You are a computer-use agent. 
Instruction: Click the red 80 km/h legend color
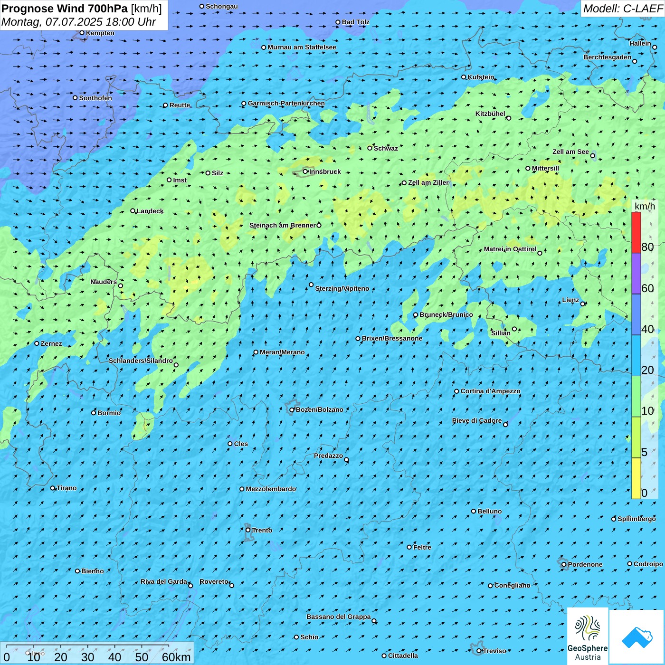click(636, 232)
